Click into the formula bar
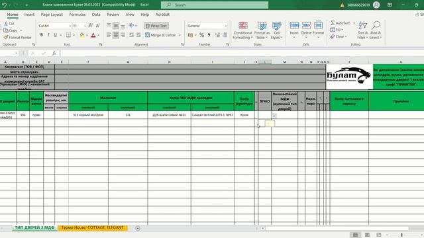The height and width of the screenshot is (238, 424). pyautogui.click(x=242, y=53)
